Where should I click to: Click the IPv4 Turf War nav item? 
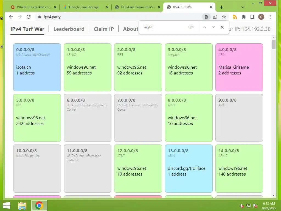(x=27, y=29)
